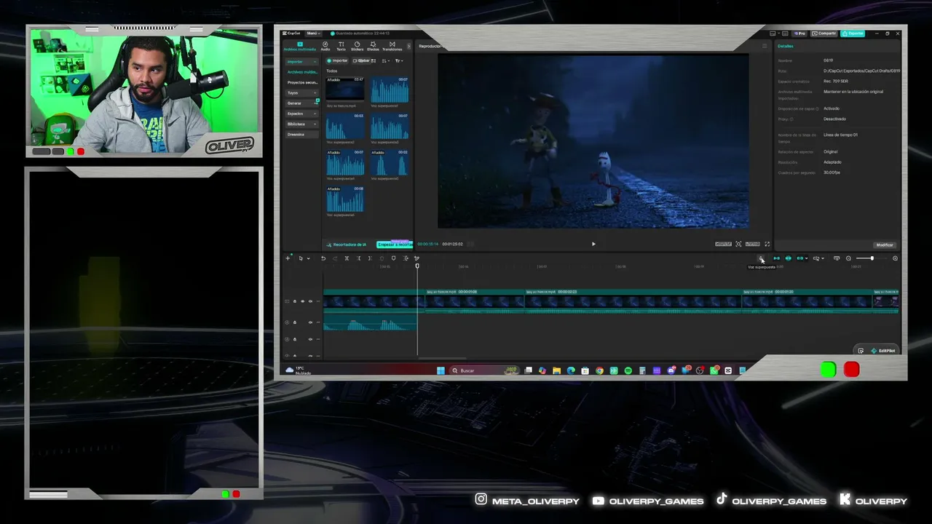
Task: Click Empezar a recortar button
Action: (394, 245)
